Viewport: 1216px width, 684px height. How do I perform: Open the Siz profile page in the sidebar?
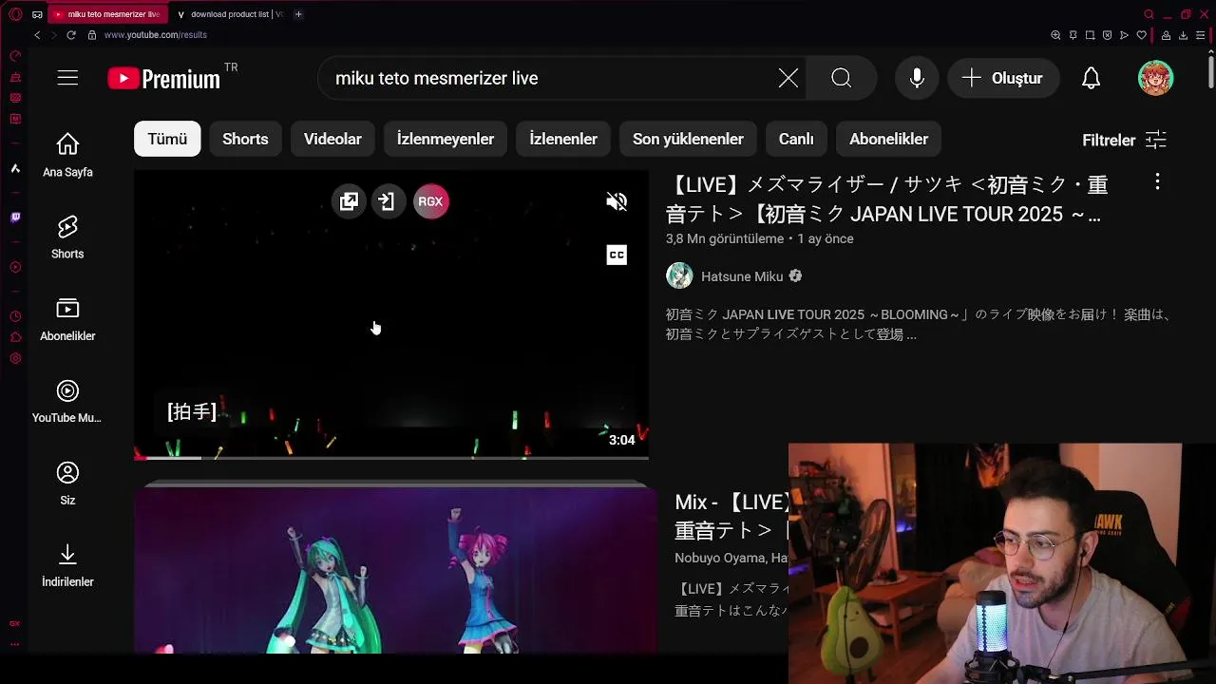click(x=67, y=484)
